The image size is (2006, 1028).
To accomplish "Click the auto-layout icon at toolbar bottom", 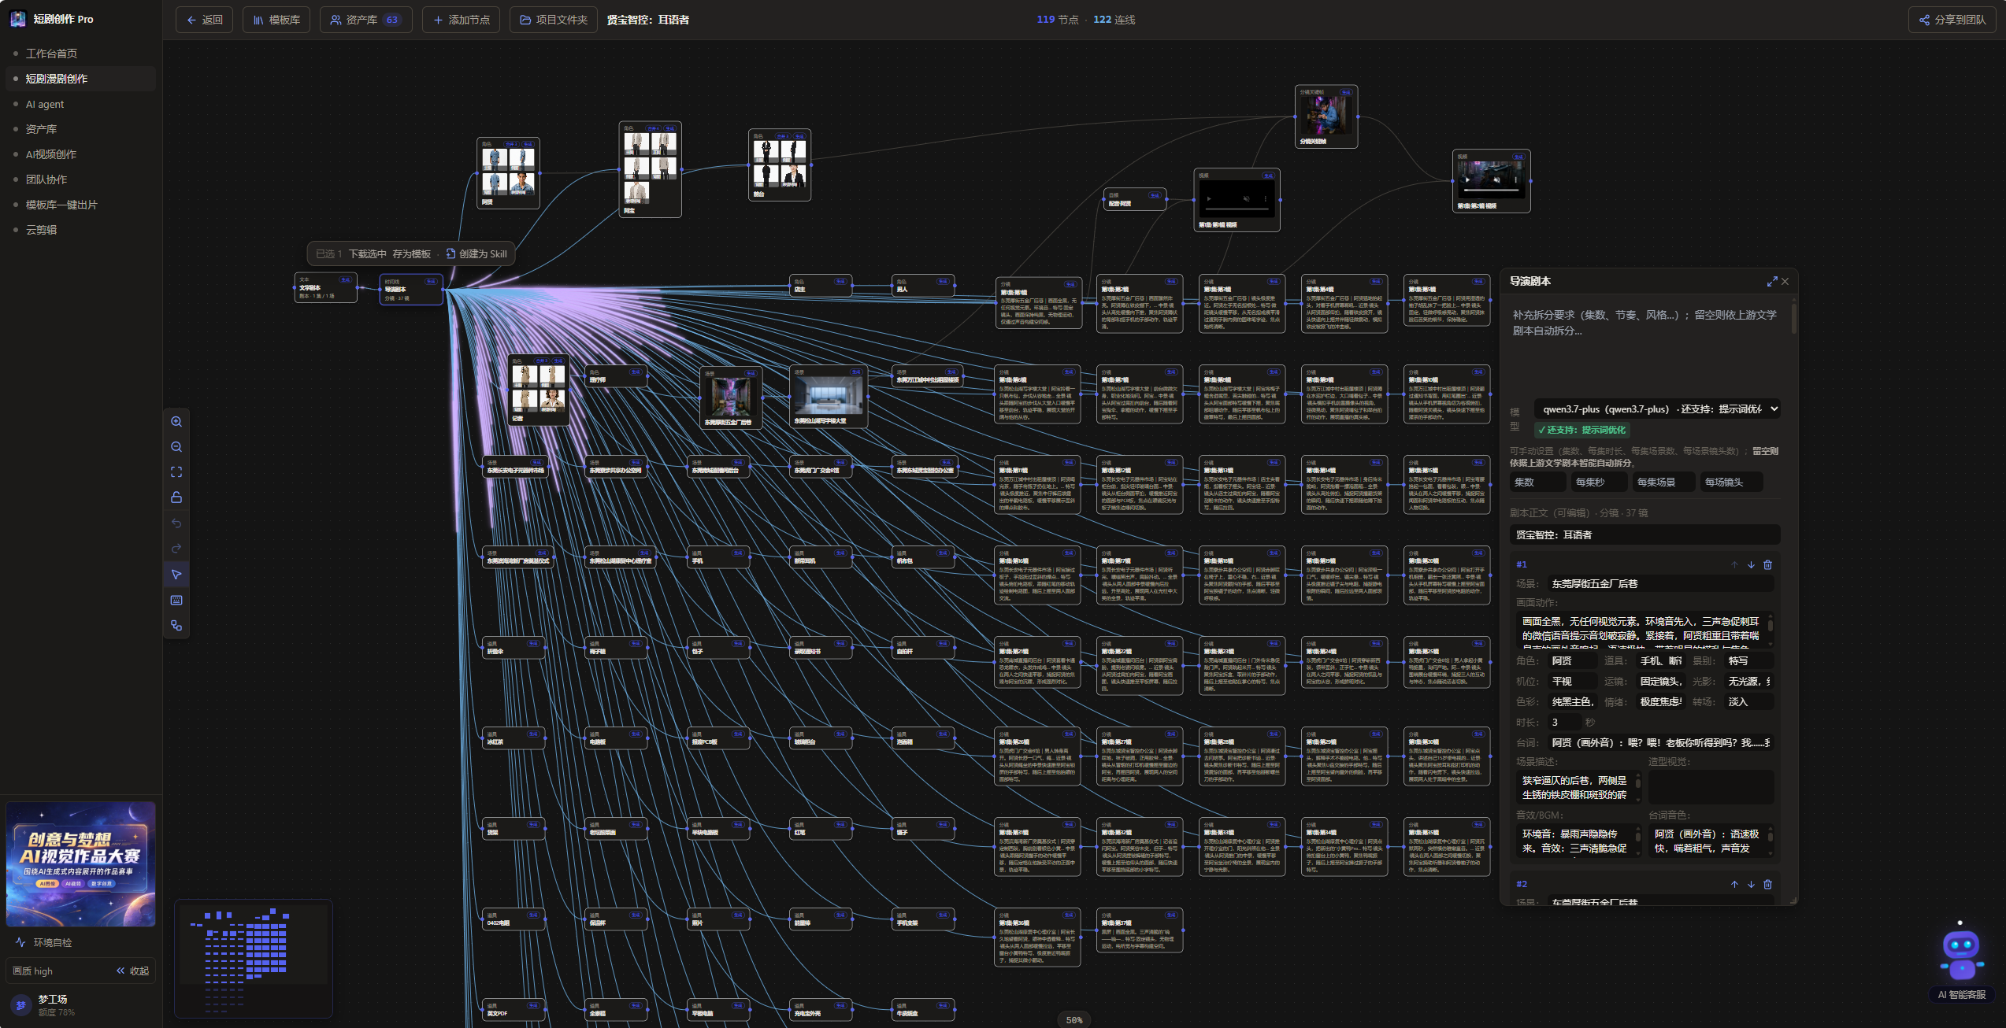I will click(x=176, y=626).
